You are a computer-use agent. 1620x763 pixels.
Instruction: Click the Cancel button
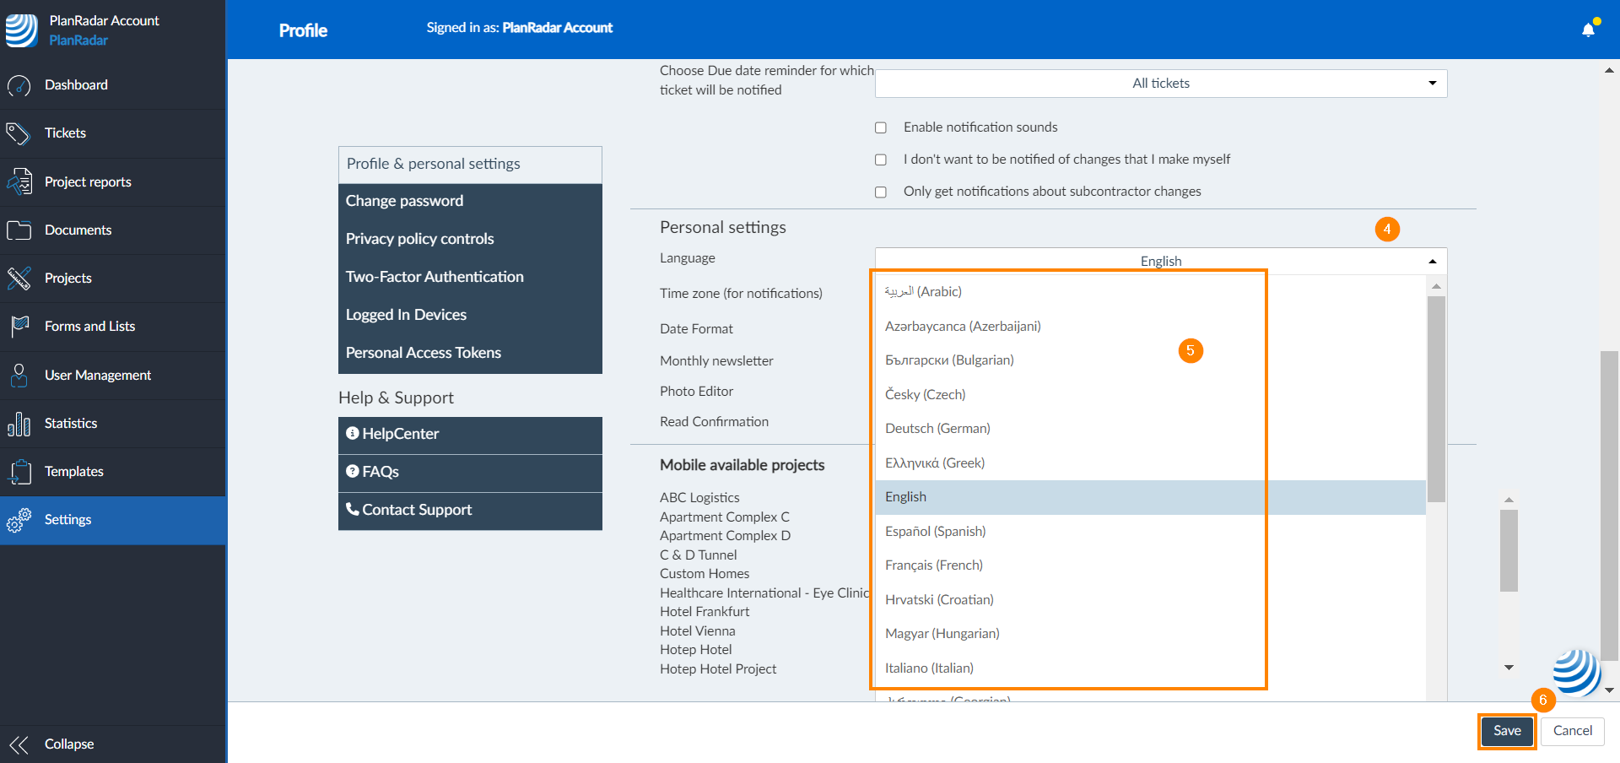pyautogui.click(x=1573, y=731)
